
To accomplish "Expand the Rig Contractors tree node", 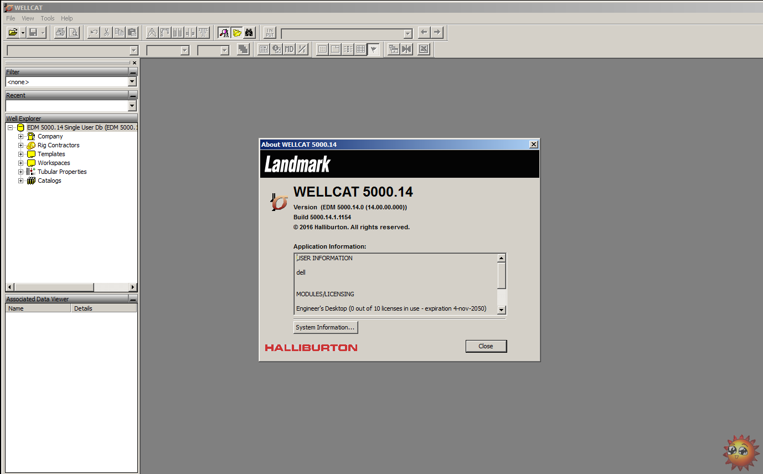I will [20, 145].
